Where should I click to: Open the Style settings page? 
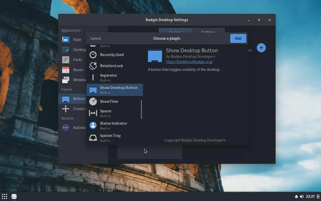[x=83, y=40]
